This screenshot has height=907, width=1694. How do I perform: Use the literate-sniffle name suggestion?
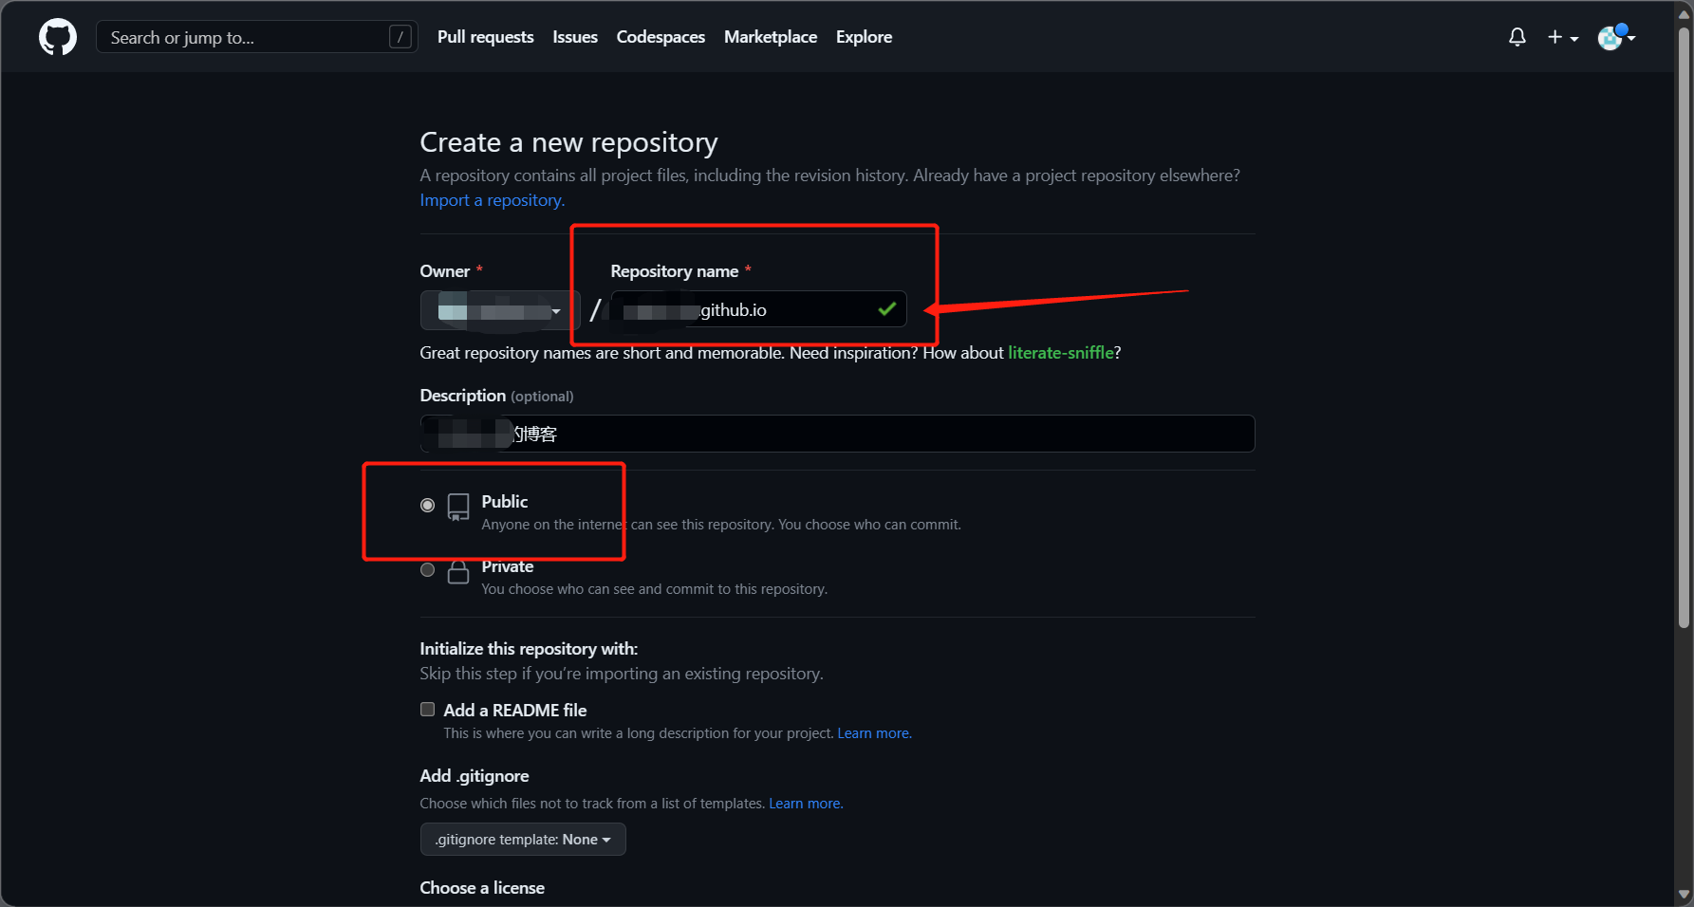tap(1061, 353)
